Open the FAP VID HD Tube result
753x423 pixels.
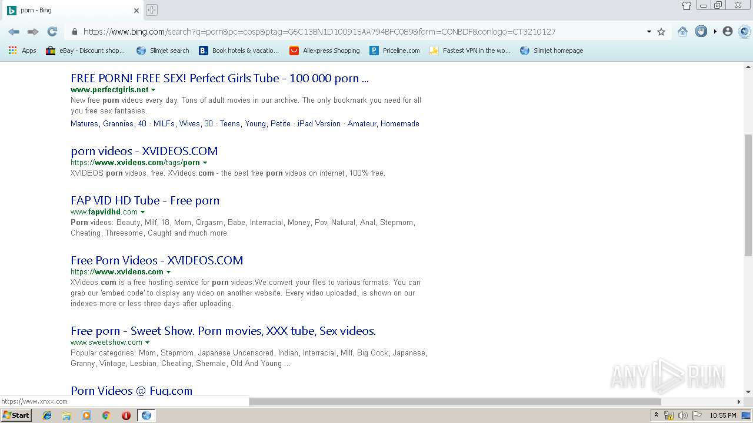145,200
